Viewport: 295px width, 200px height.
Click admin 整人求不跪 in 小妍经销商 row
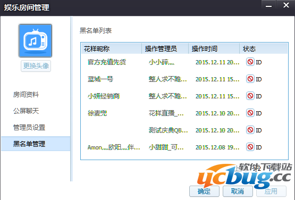(167, 96)
